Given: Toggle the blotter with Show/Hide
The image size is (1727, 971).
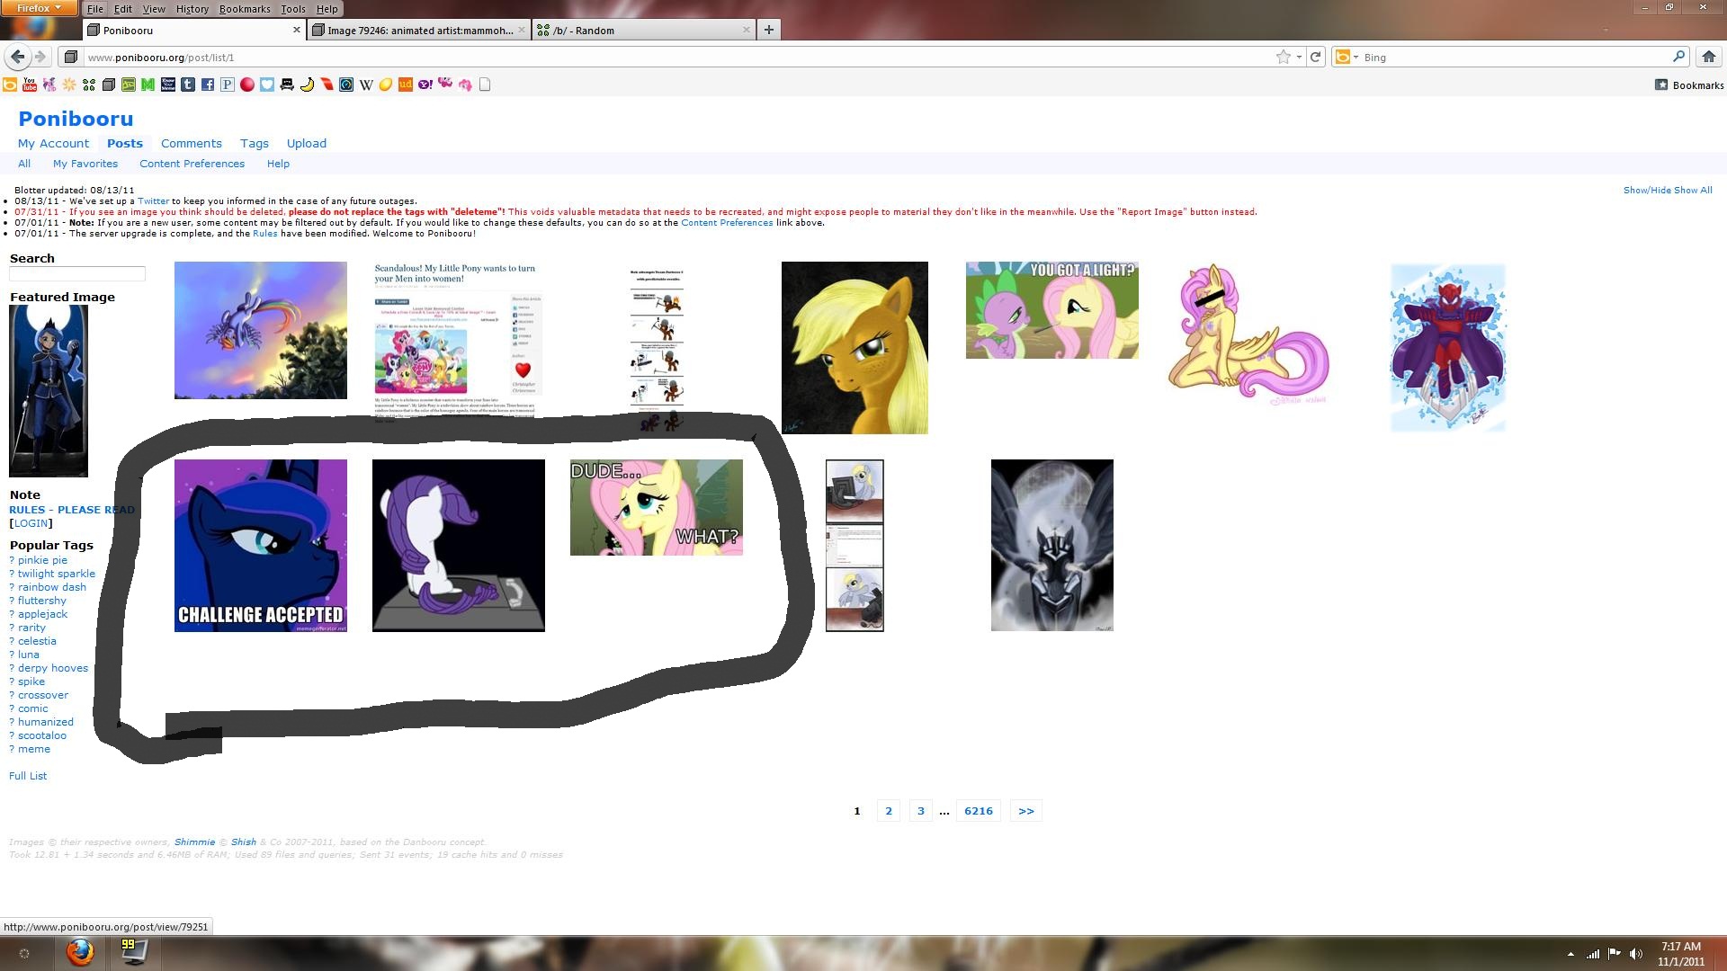Looking at the screenshot, I should point(1646,191).
